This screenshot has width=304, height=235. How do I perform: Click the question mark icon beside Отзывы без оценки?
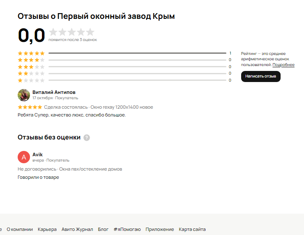click(x=87, y=138)
